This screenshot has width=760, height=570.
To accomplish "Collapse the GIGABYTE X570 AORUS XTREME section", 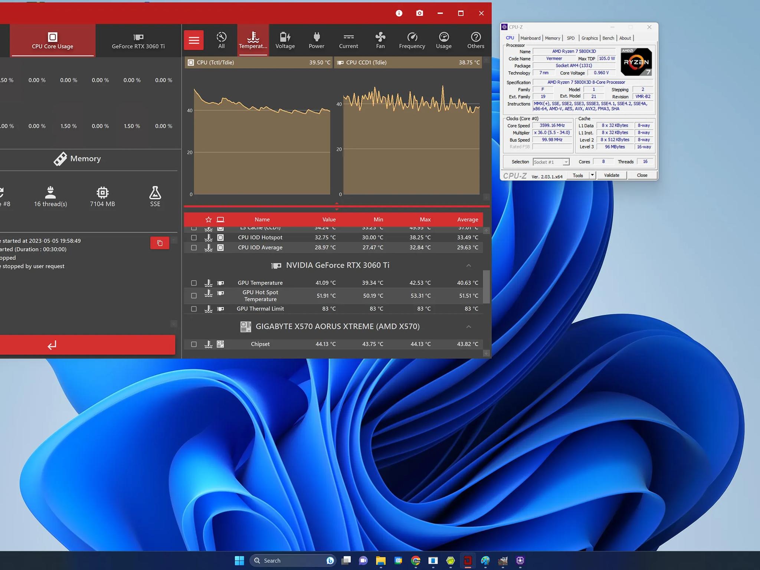I will click(x=469, y=327).
